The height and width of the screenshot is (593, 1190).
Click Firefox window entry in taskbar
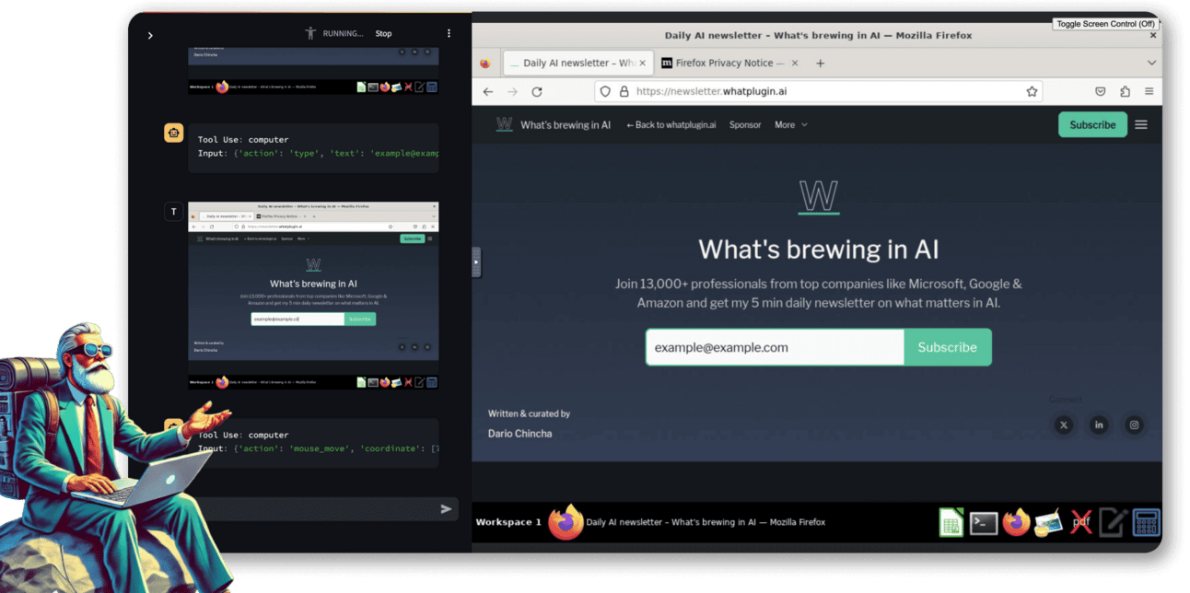687,522
